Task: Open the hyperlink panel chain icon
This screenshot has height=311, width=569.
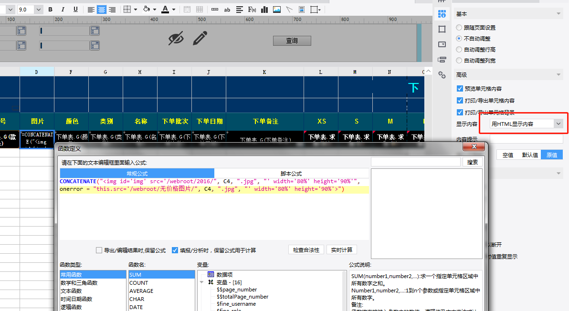Action: (442, 75)
